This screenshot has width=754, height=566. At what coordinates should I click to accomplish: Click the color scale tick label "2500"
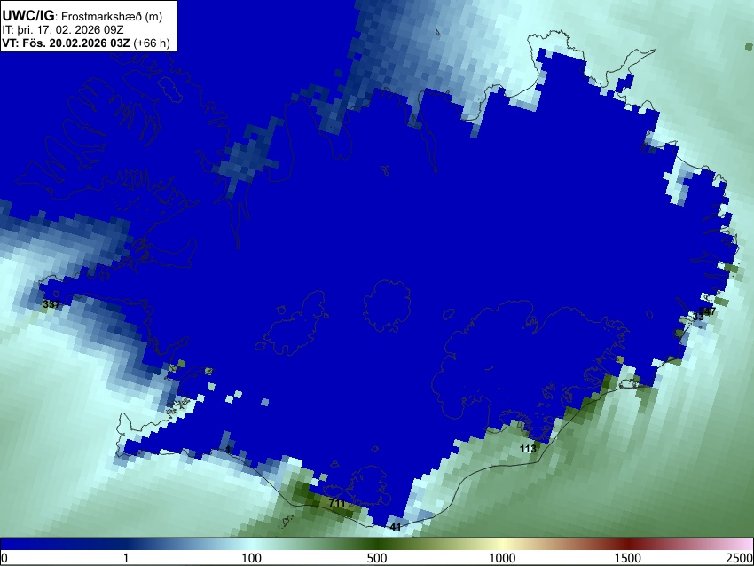[740, 558]
